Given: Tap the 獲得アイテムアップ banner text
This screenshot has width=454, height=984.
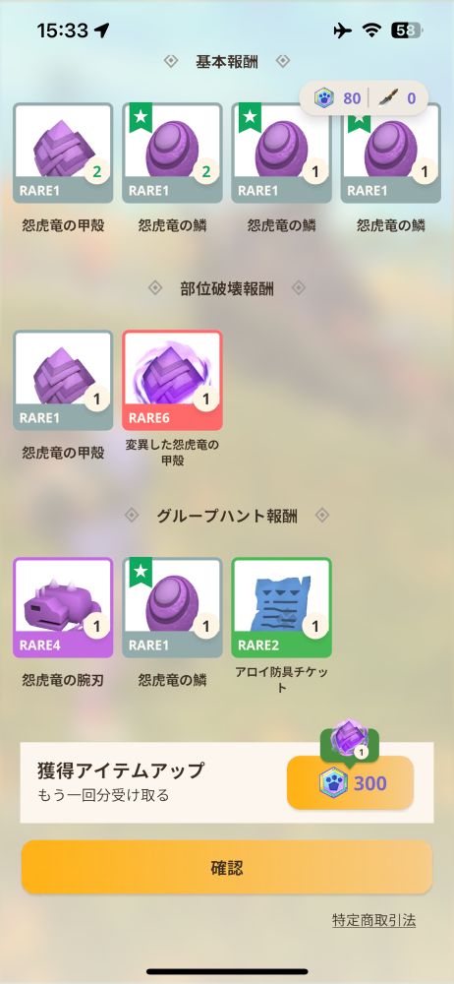Looking at the screenshot, I should [121, 770].
